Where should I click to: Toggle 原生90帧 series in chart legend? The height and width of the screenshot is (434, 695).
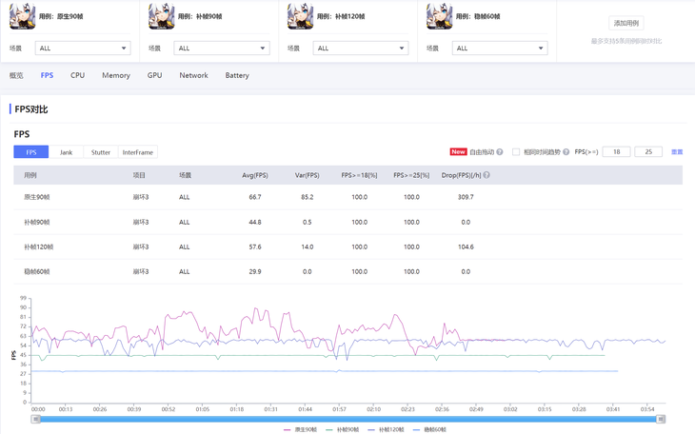[301, 430]
